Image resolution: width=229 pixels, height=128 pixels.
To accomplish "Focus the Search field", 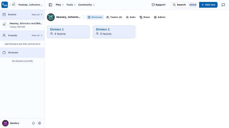I will click(185, 5).
